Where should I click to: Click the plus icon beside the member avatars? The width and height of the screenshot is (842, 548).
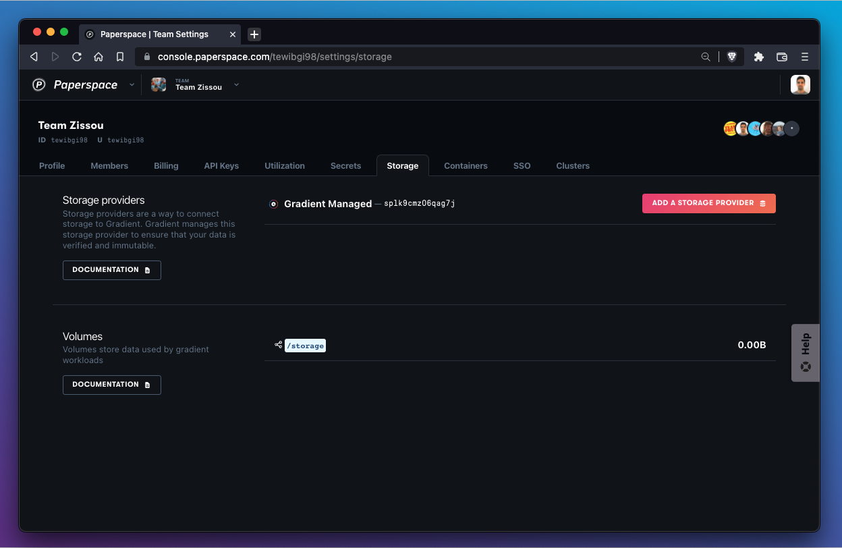coord(792,128)
